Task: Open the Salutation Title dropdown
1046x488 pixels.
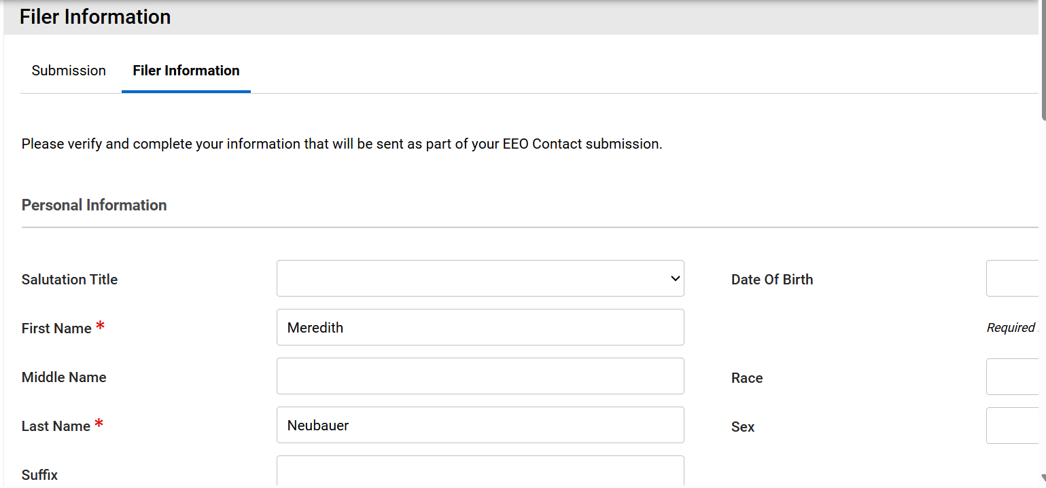Action: (480, 278)
